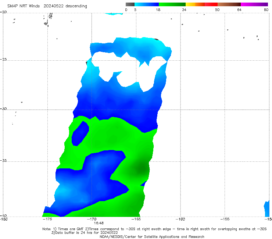Click the green segment of the color scale
272x239 pixels.
point(172,4)
